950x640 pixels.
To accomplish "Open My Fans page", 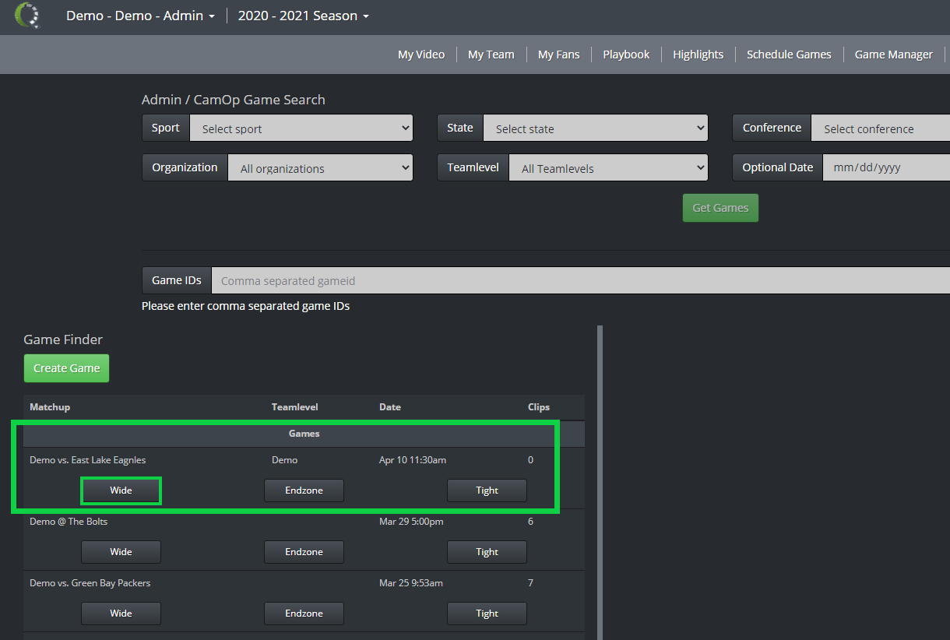I will [558, 55].
